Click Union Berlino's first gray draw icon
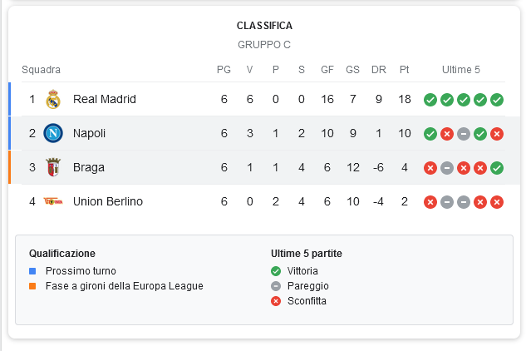This screenshot has width=526, height=351. [447, 202]
